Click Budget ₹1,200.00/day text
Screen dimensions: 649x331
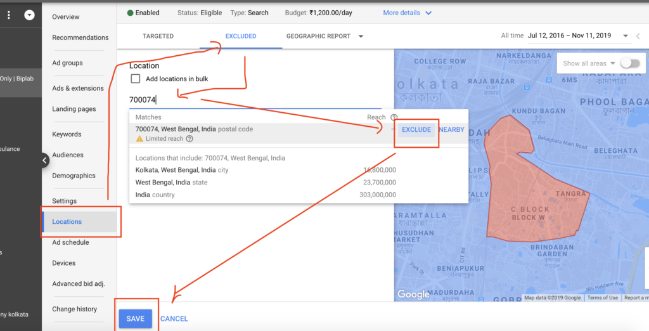coord(318,13)
